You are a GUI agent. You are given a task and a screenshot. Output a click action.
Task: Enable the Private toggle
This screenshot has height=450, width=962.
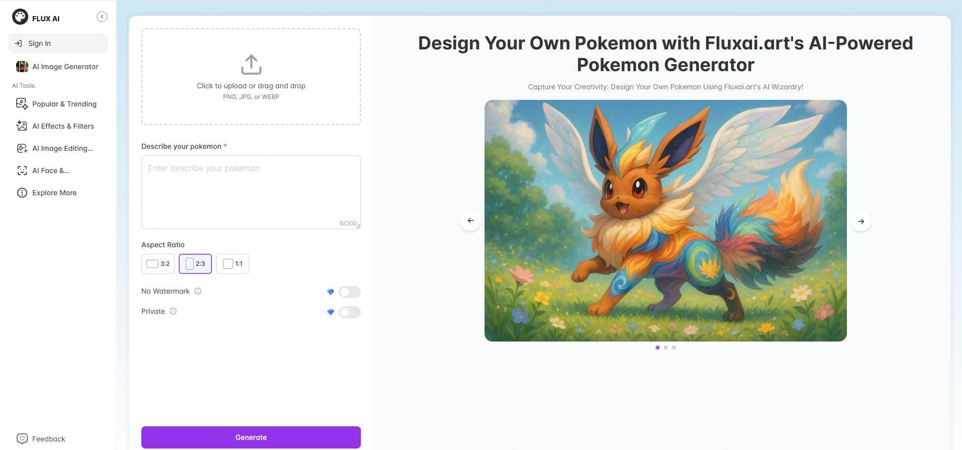[349, 312]
